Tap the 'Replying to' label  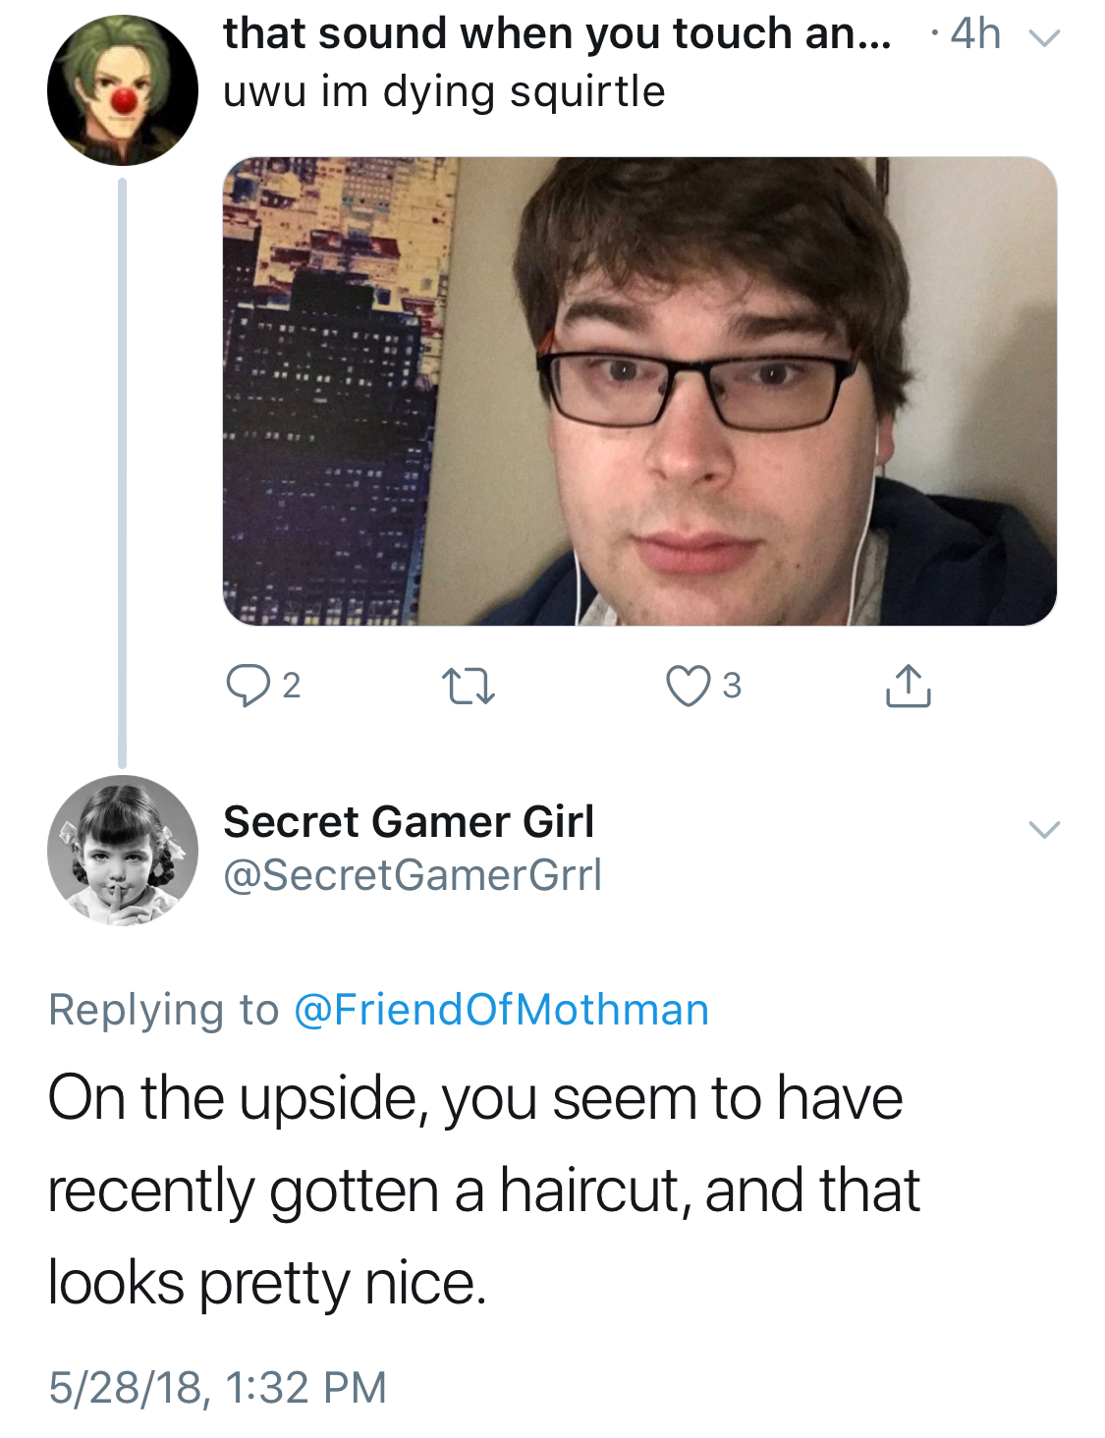(x=163, y=1010)
